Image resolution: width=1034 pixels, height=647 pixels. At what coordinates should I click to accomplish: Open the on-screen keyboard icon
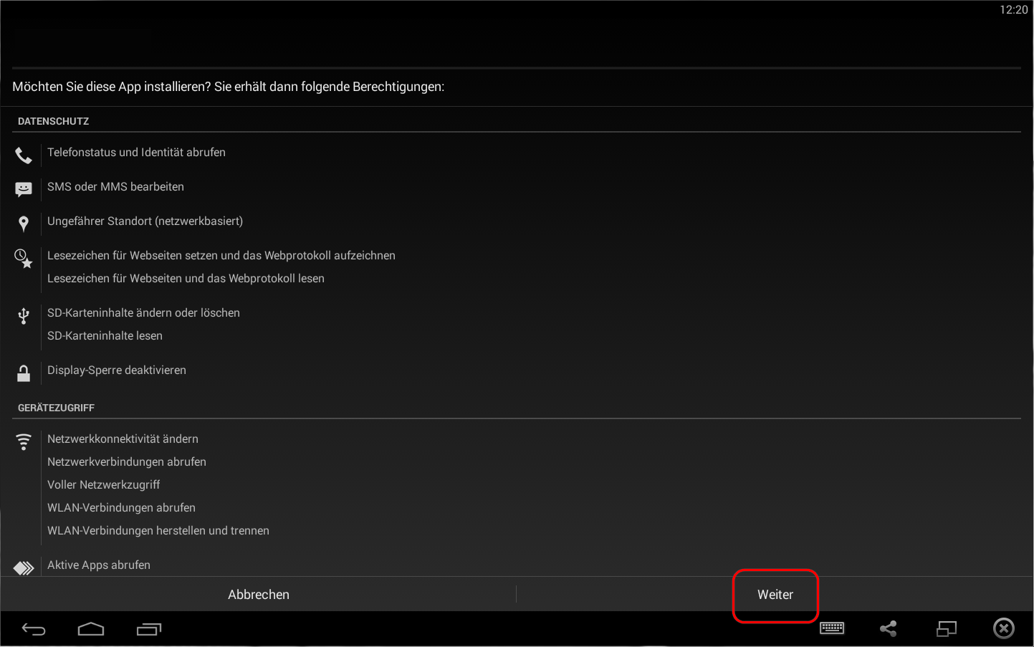(x=832, y=628)
